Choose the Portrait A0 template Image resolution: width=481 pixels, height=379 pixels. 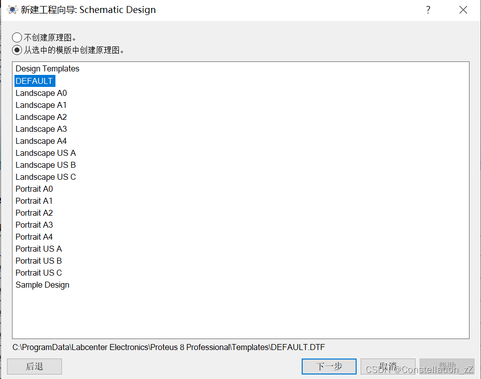pos(34,189)
